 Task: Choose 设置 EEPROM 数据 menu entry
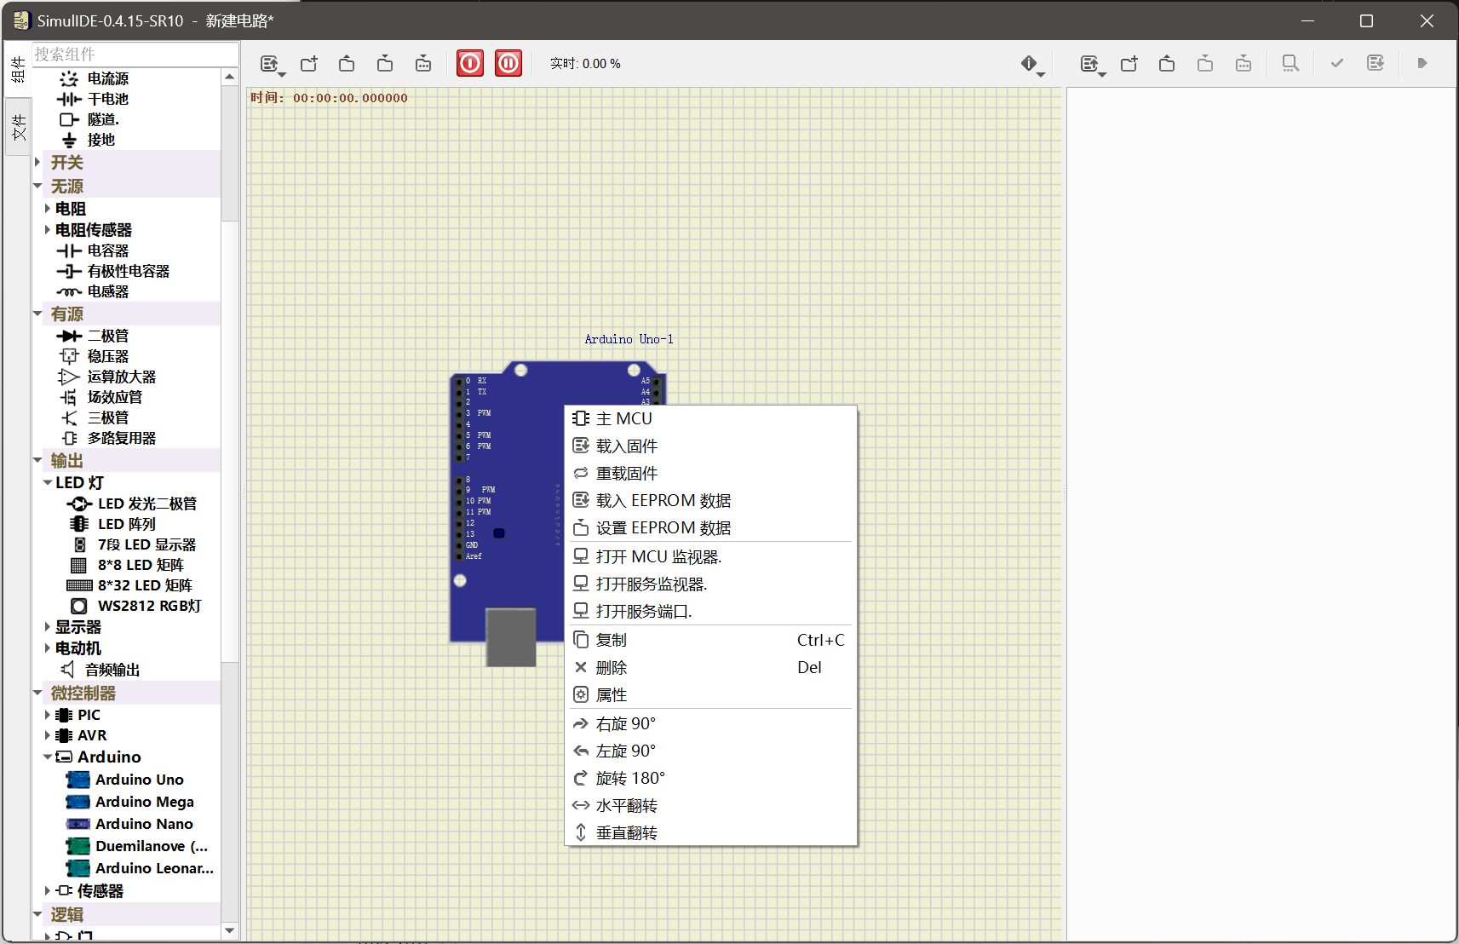pyautogui.click(x=710, y=527)
